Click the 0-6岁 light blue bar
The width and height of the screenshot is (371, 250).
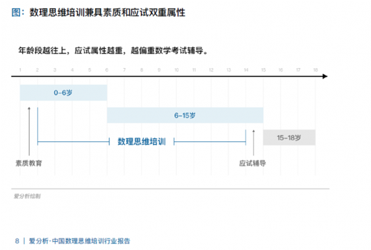[x=63, y=92]
